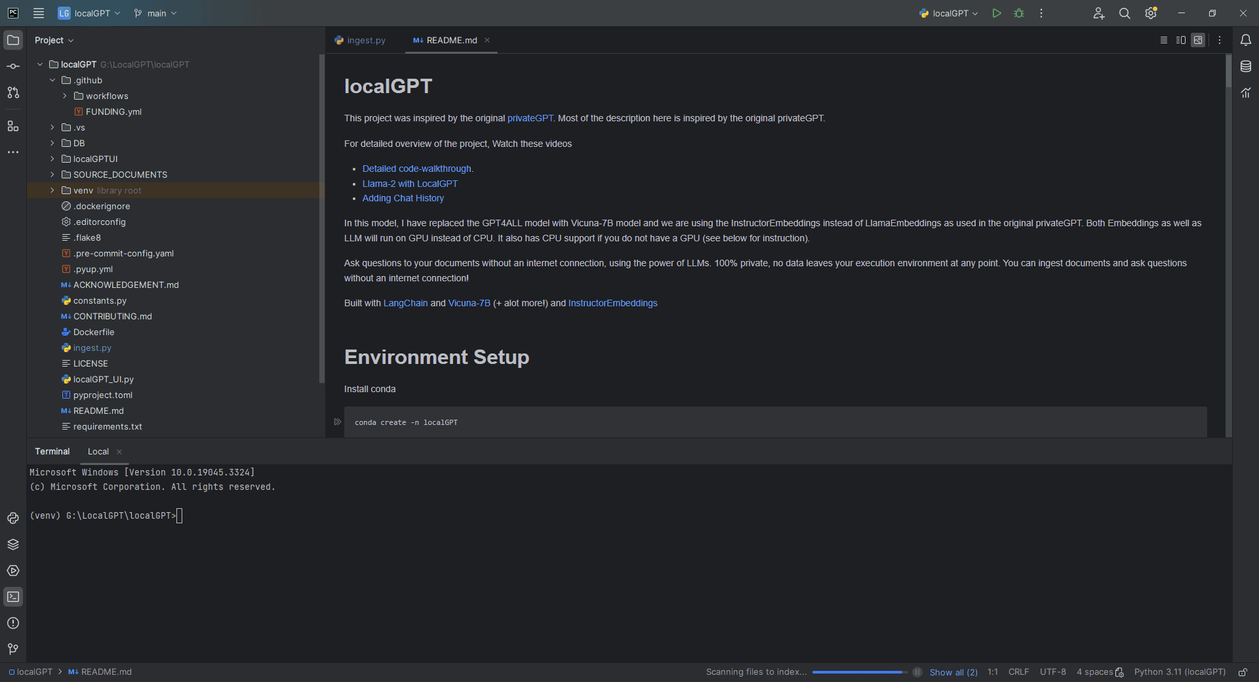The image size is (1259, 682).
Task: Pause the indexing progress
Action: pos(917,672)
